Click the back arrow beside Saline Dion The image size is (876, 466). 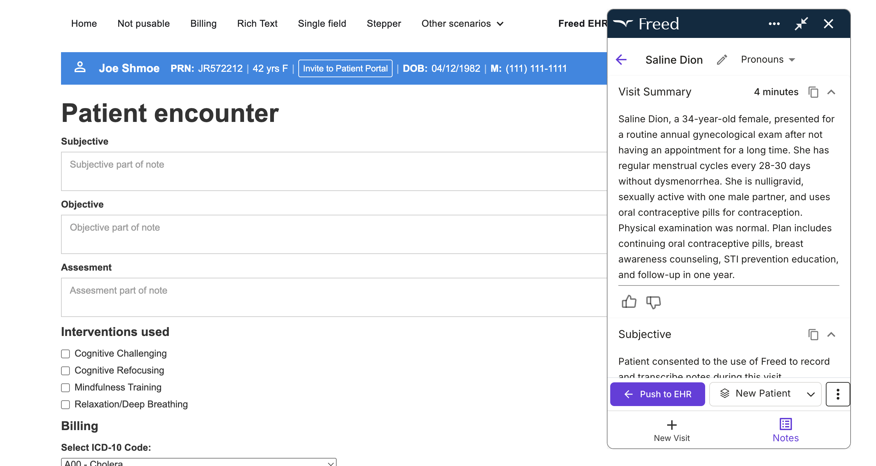pos(622,60)
